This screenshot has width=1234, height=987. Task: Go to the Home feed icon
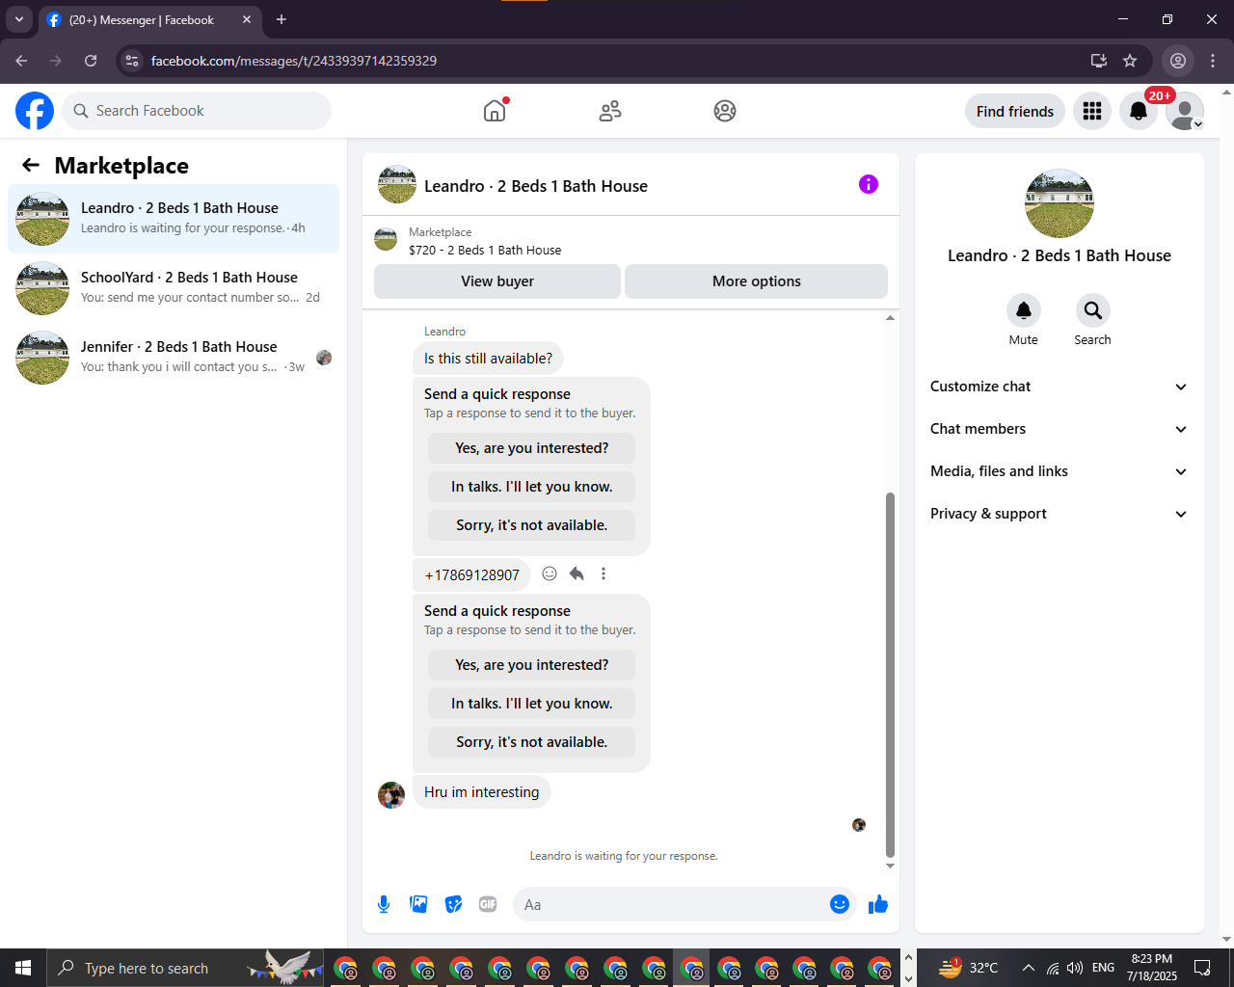coord(495,111)
